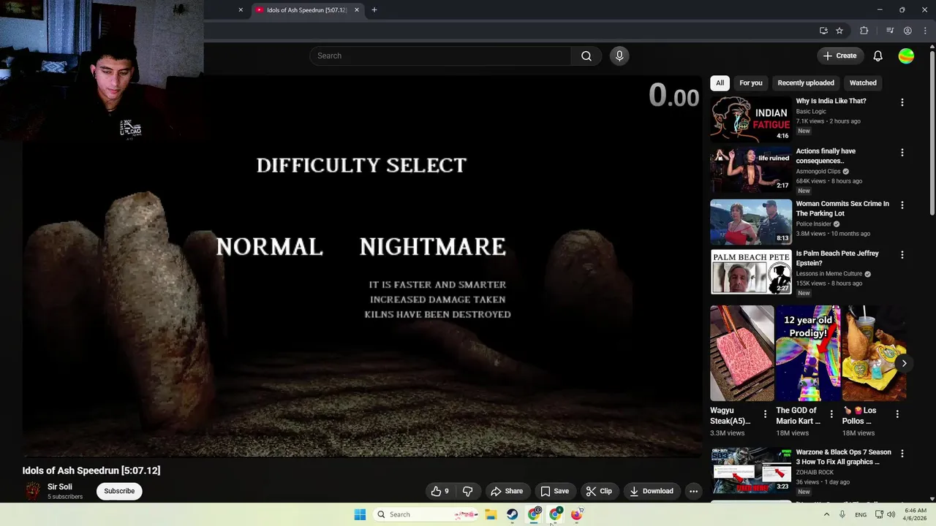
Task: Open Lessons in Meme Culture channel link
Action: pos(829,273)
